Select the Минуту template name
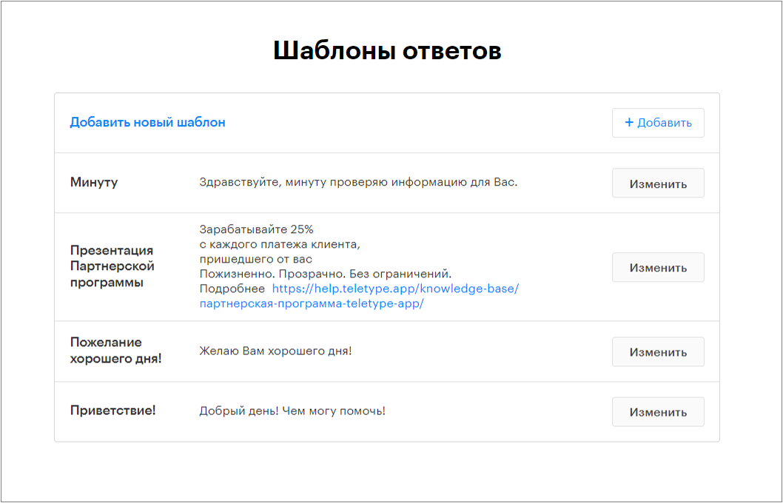Screen dimensions: 783x503 94,182
